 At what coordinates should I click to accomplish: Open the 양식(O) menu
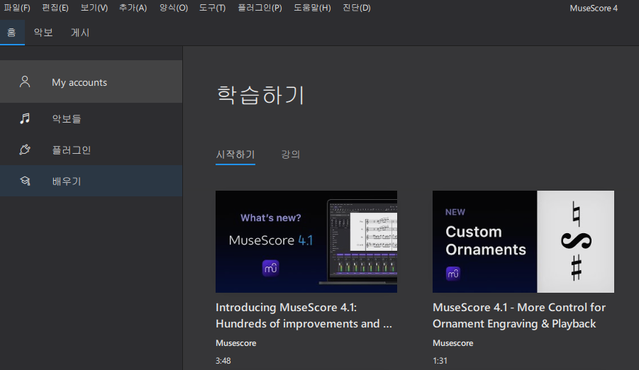tap(174, 8)
